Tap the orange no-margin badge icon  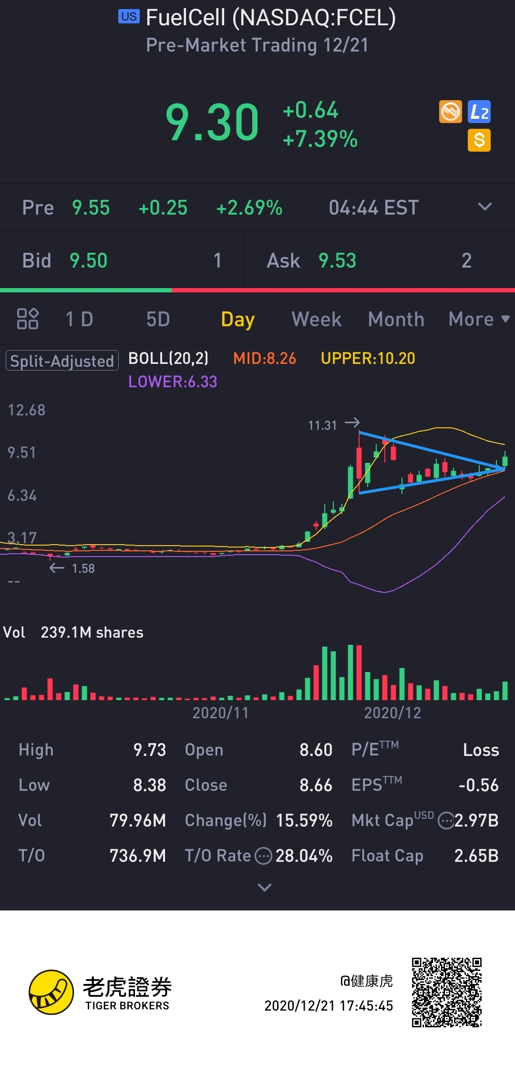pyautogui.click(x=450, y=112)
